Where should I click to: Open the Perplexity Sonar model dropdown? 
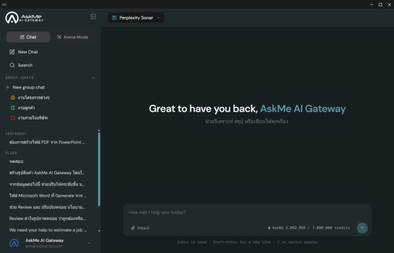(136, 17)
